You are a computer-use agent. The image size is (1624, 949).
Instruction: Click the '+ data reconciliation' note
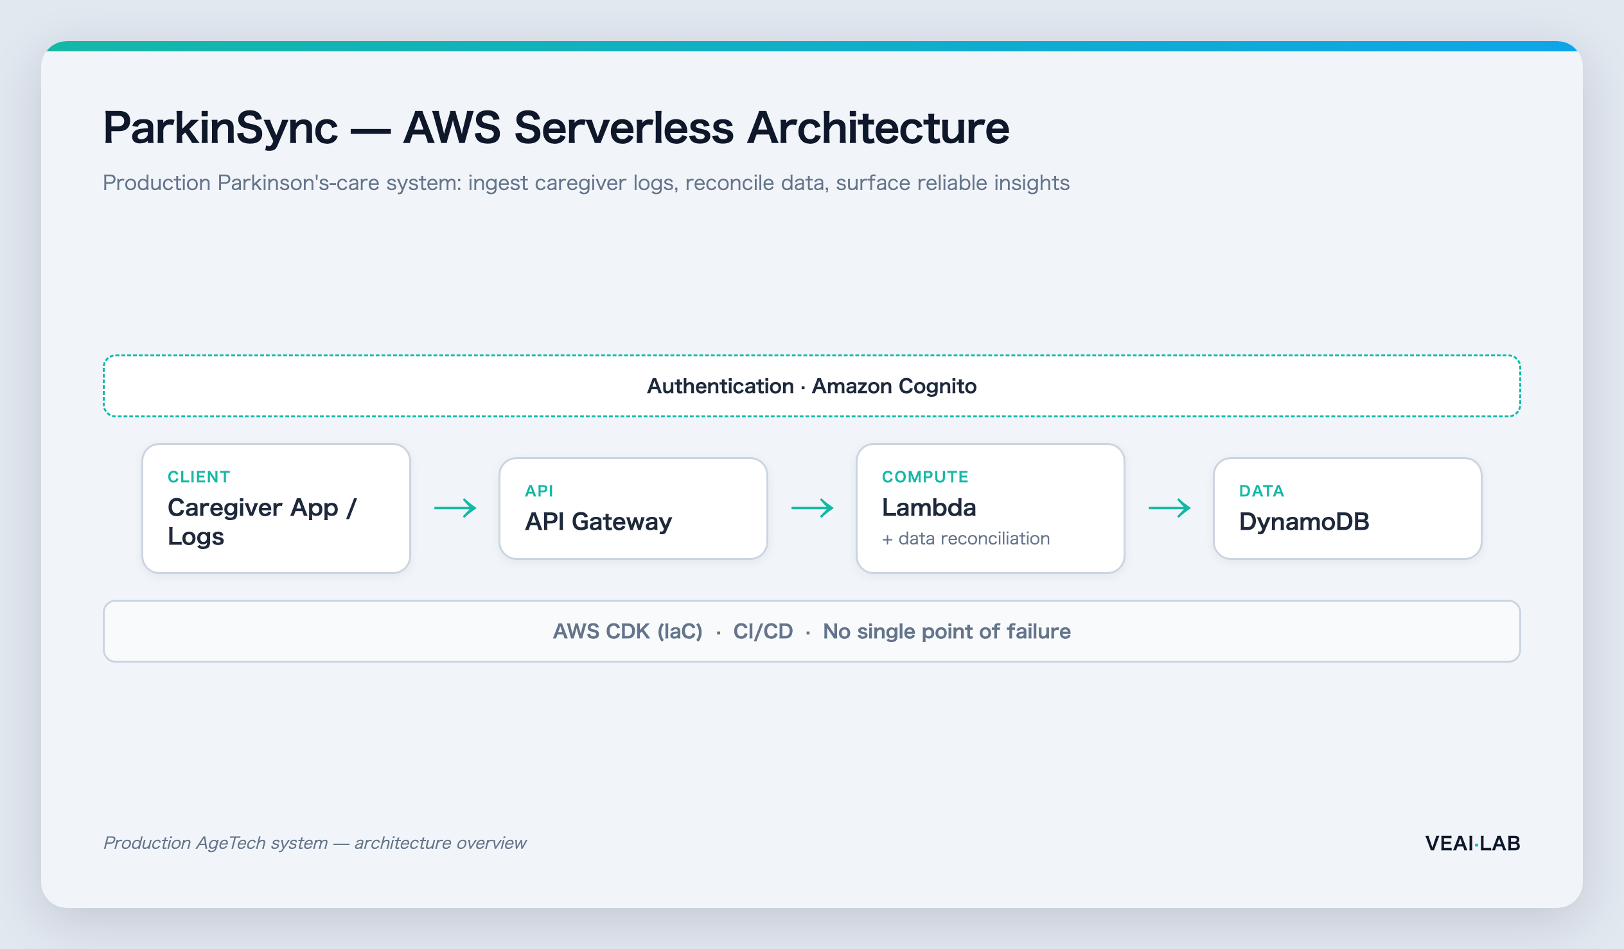click(966, 539)
